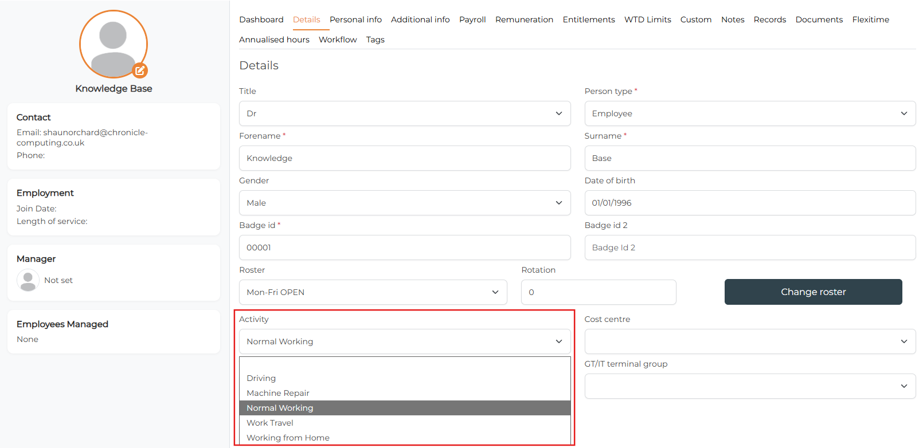Open the Flexitime tab

(871, 19)
